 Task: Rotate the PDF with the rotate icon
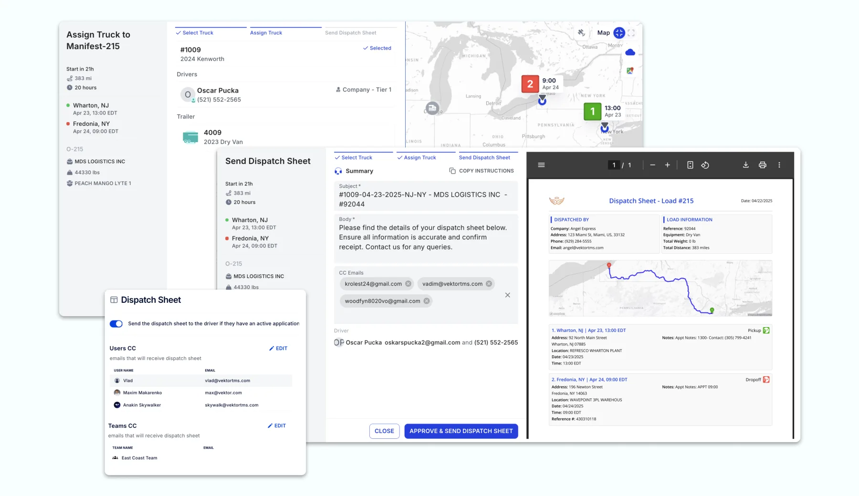tap(705, 165)
